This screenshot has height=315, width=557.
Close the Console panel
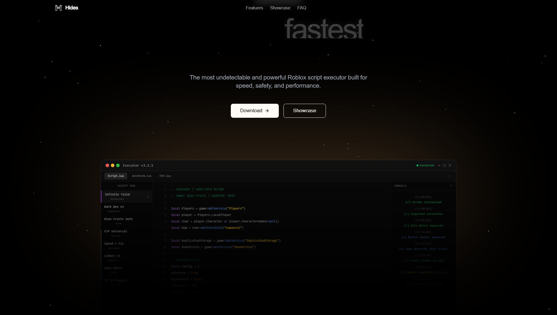[x=451, y=186]
